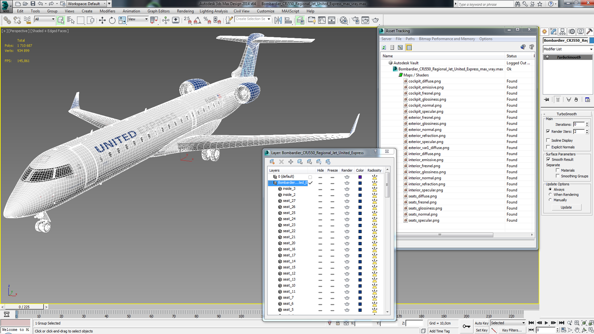Open the viewport [+] menu label
This screenshot has width=594, height=334.
tap(5, 31)
